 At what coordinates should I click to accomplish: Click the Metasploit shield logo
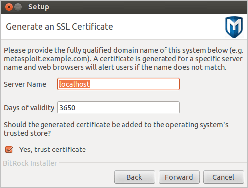coord(234,27)
